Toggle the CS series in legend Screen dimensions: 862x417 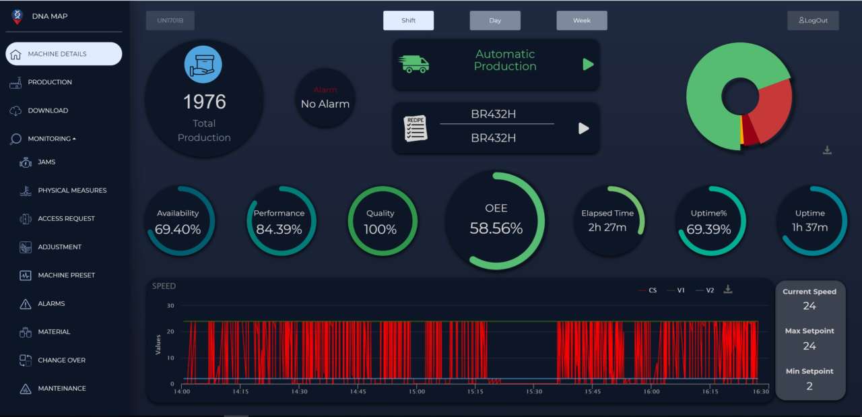pos(647,290)
